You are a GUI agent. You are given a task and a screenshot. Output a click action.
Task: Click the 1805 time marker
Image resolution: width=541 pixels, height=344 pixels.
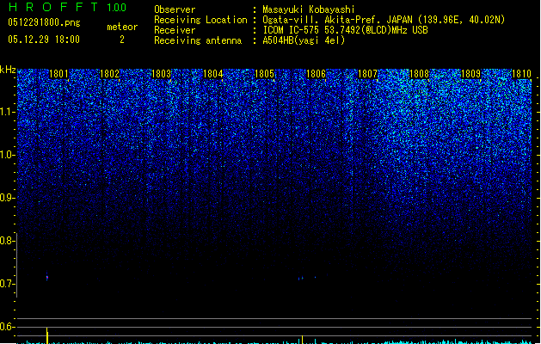(x=264, y=74)
